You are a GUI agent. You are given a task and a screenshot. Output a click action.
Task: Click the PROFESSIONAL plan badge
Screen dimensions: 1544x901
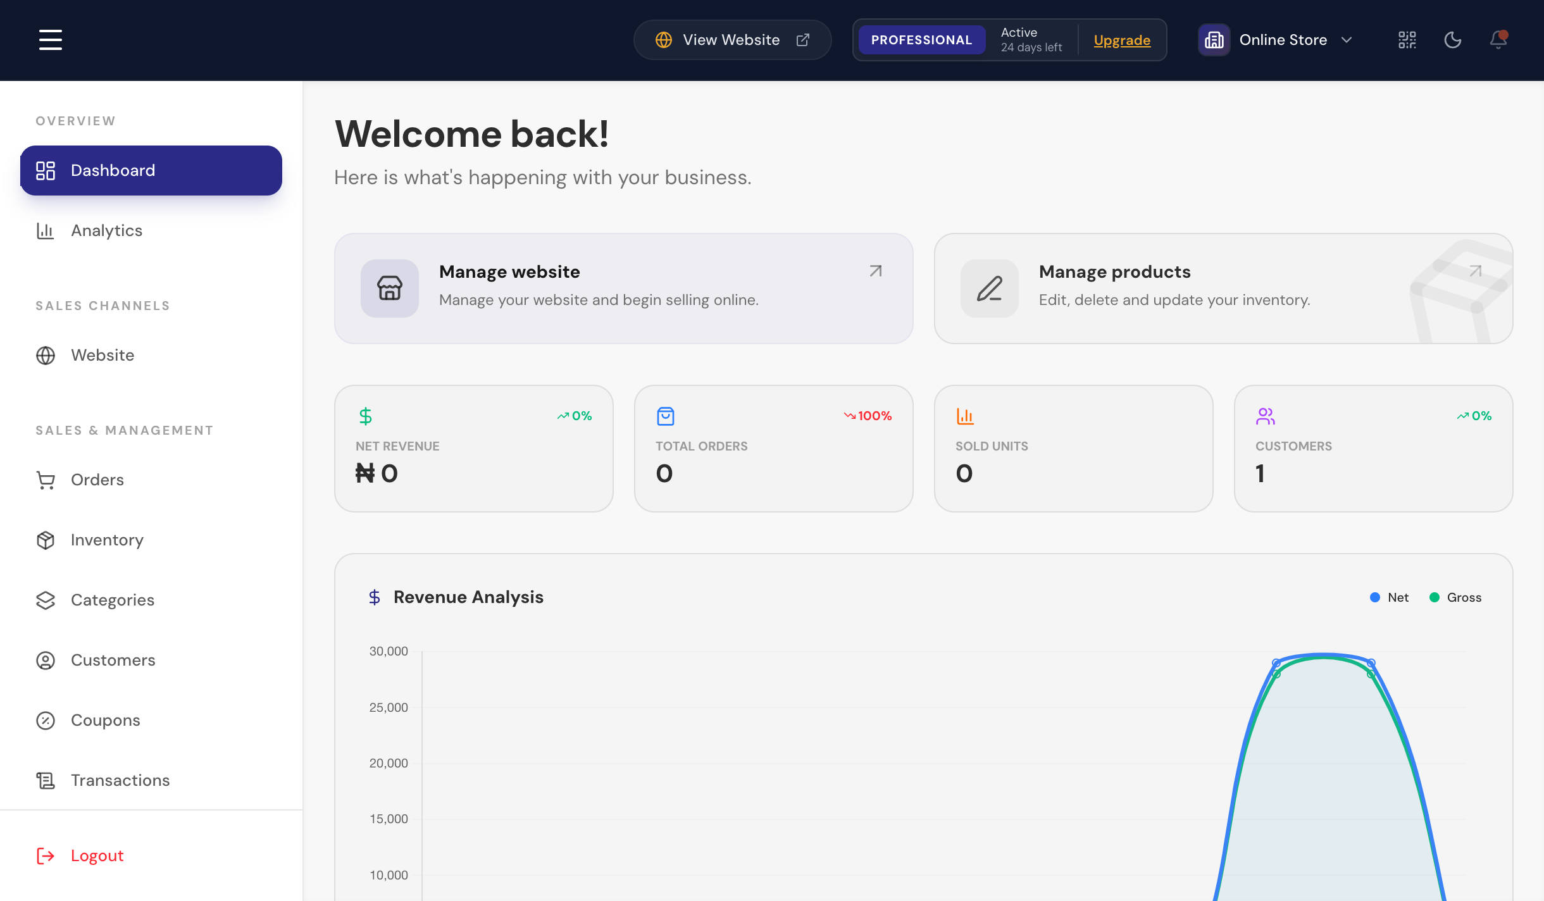point(921,40)
